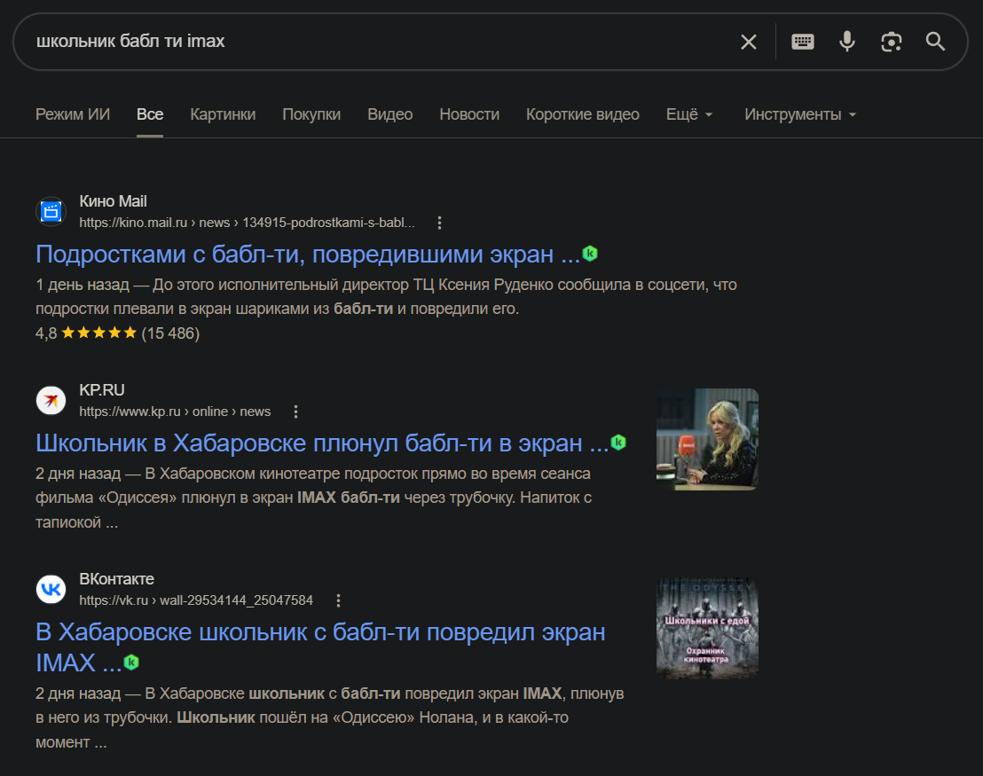Click the '1 день назад' snippet text
Viewport: 983px width, 776px height.
click(83, 286)
